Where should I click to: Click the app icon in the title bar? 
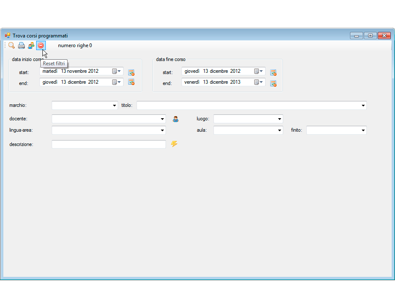click(8, 35)
